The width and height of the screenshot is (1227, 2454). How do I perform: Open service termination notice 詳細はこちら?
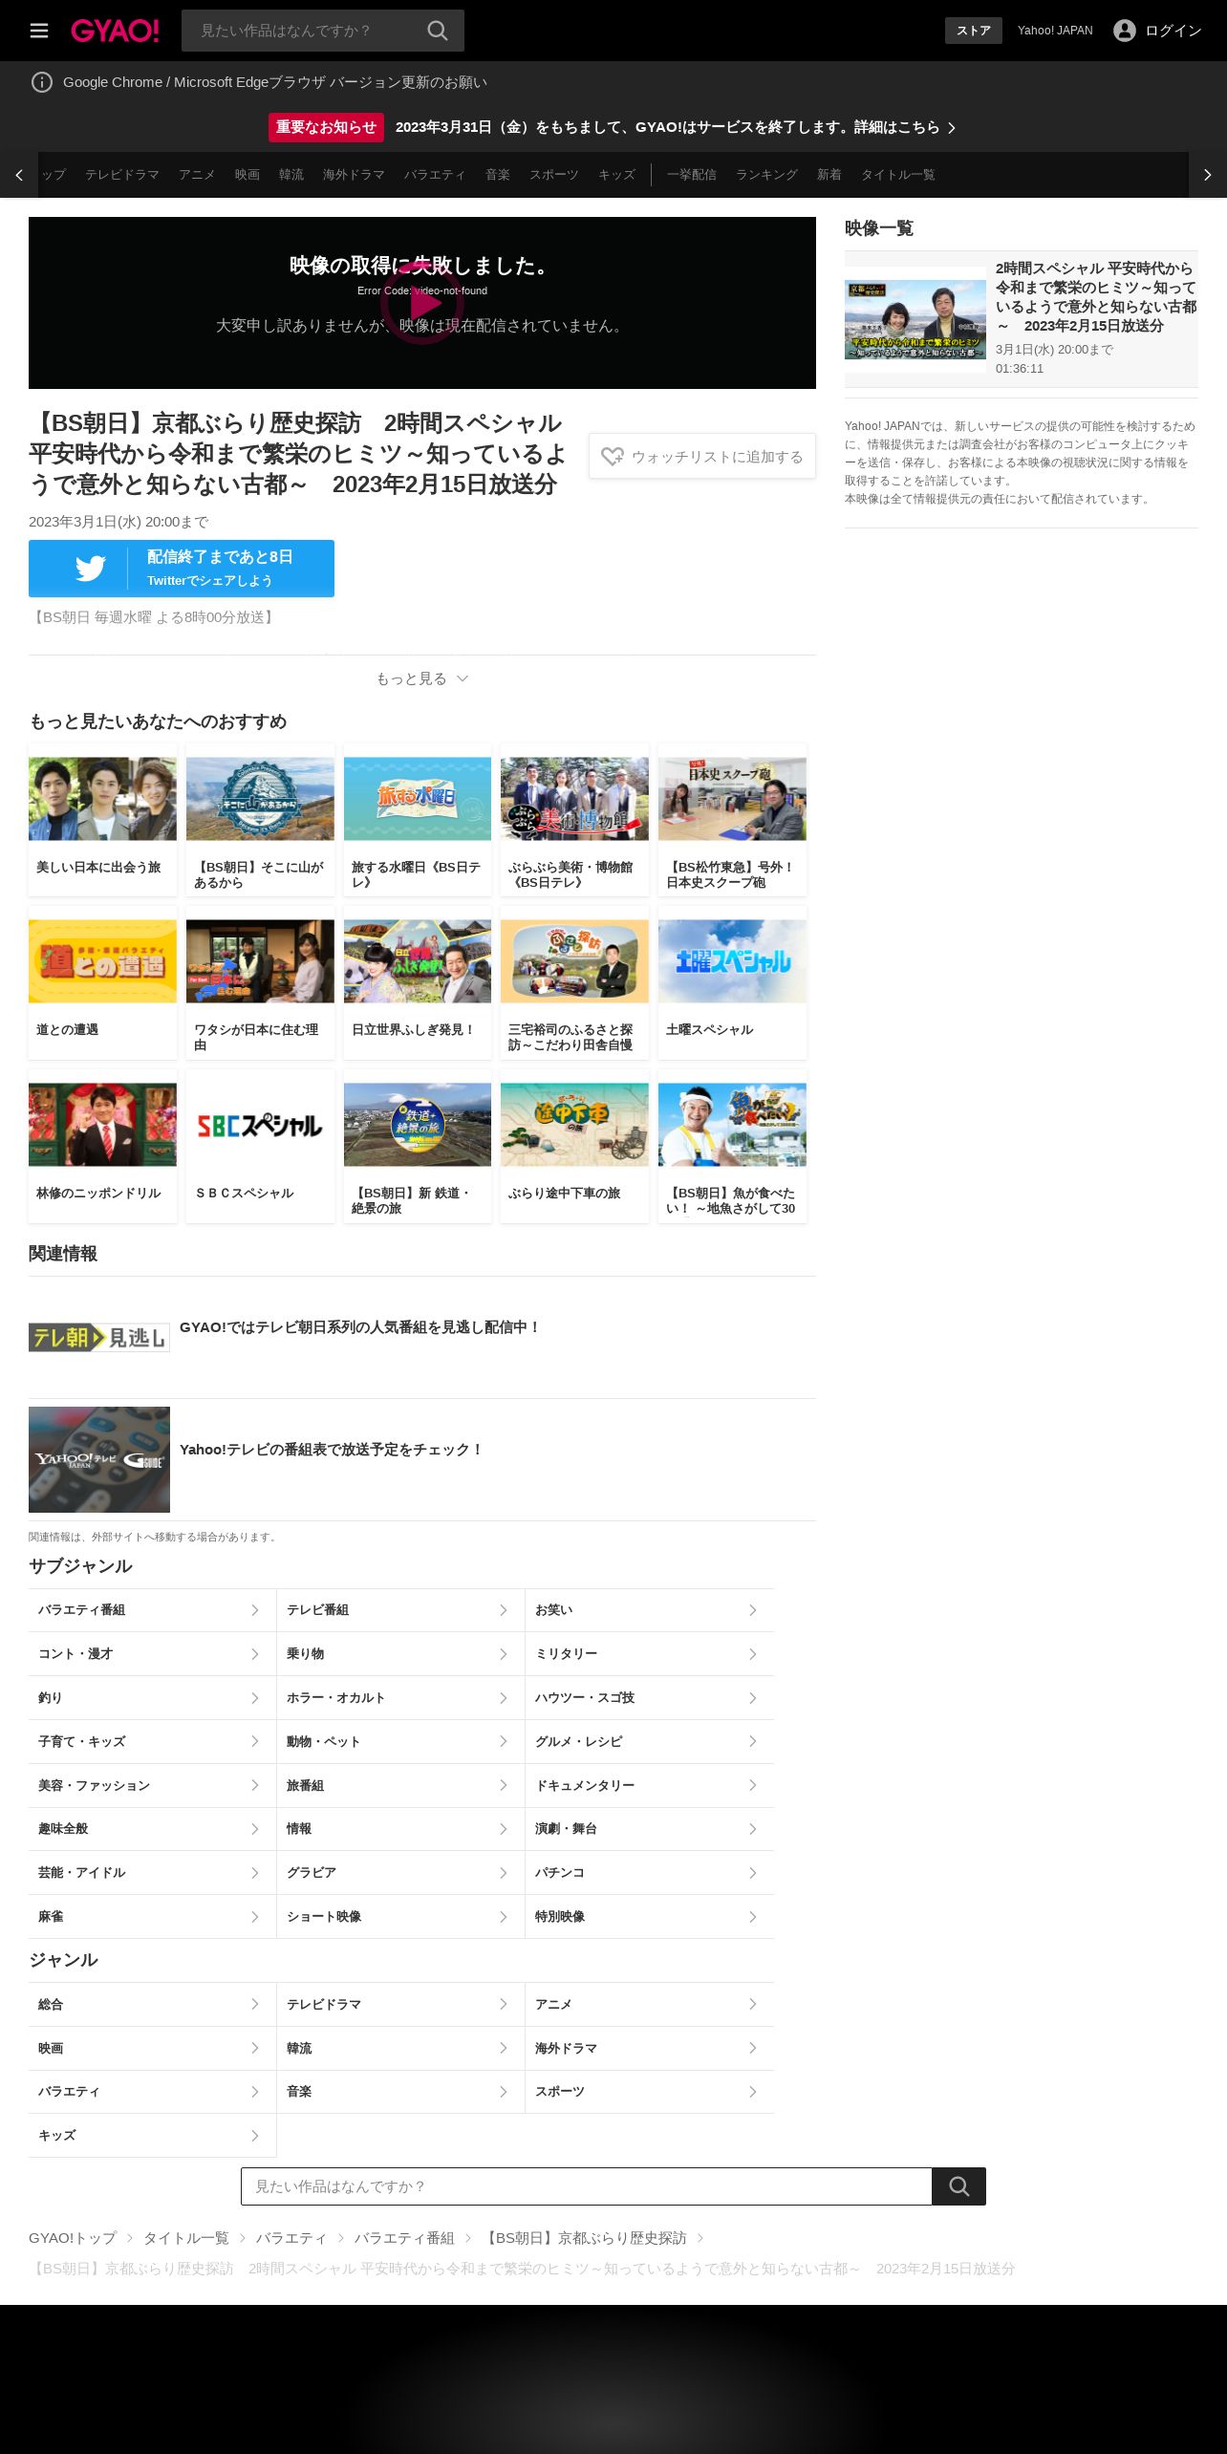(x=676, y=127)
